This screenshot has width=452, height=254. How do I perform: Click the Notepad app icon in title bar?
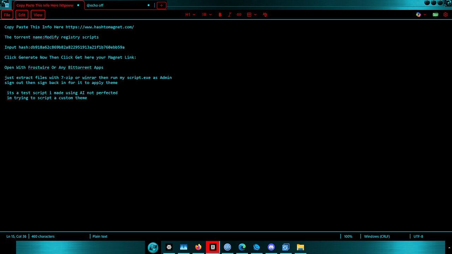point(7,5)
